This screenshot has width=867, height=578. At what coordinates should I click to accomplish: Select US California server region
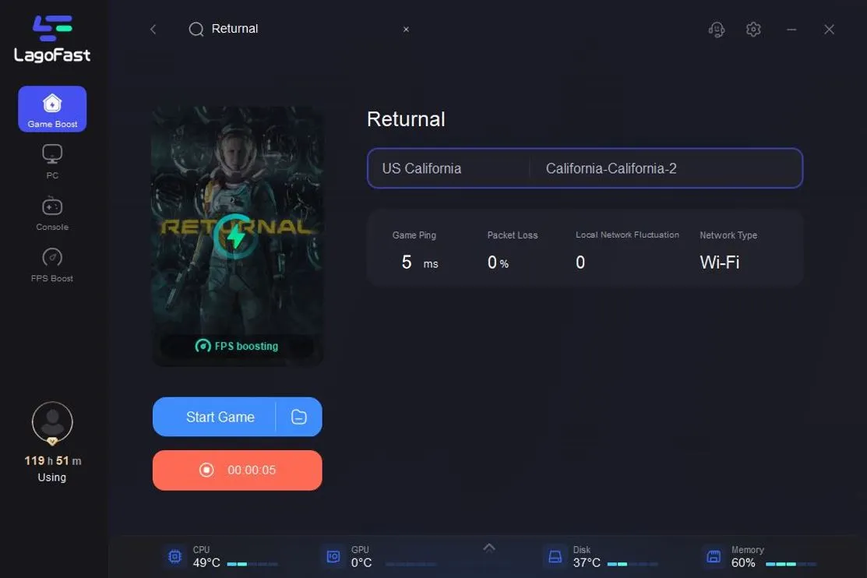tap(422, 169)
